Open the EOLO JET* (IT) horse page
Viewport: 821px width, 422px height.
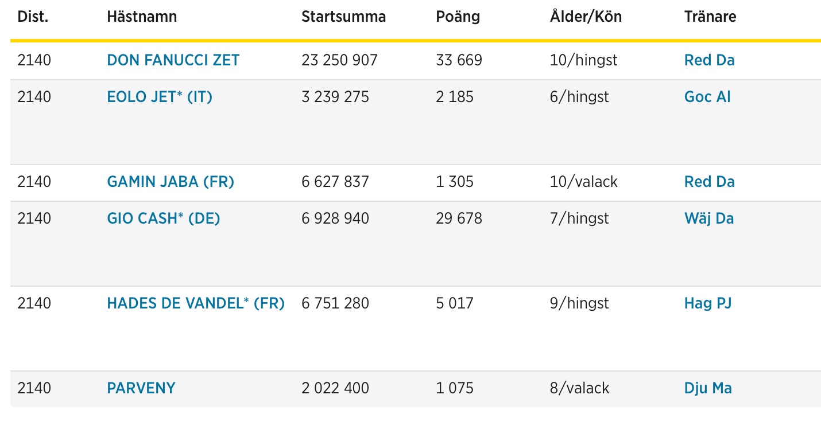pos(160,97)
